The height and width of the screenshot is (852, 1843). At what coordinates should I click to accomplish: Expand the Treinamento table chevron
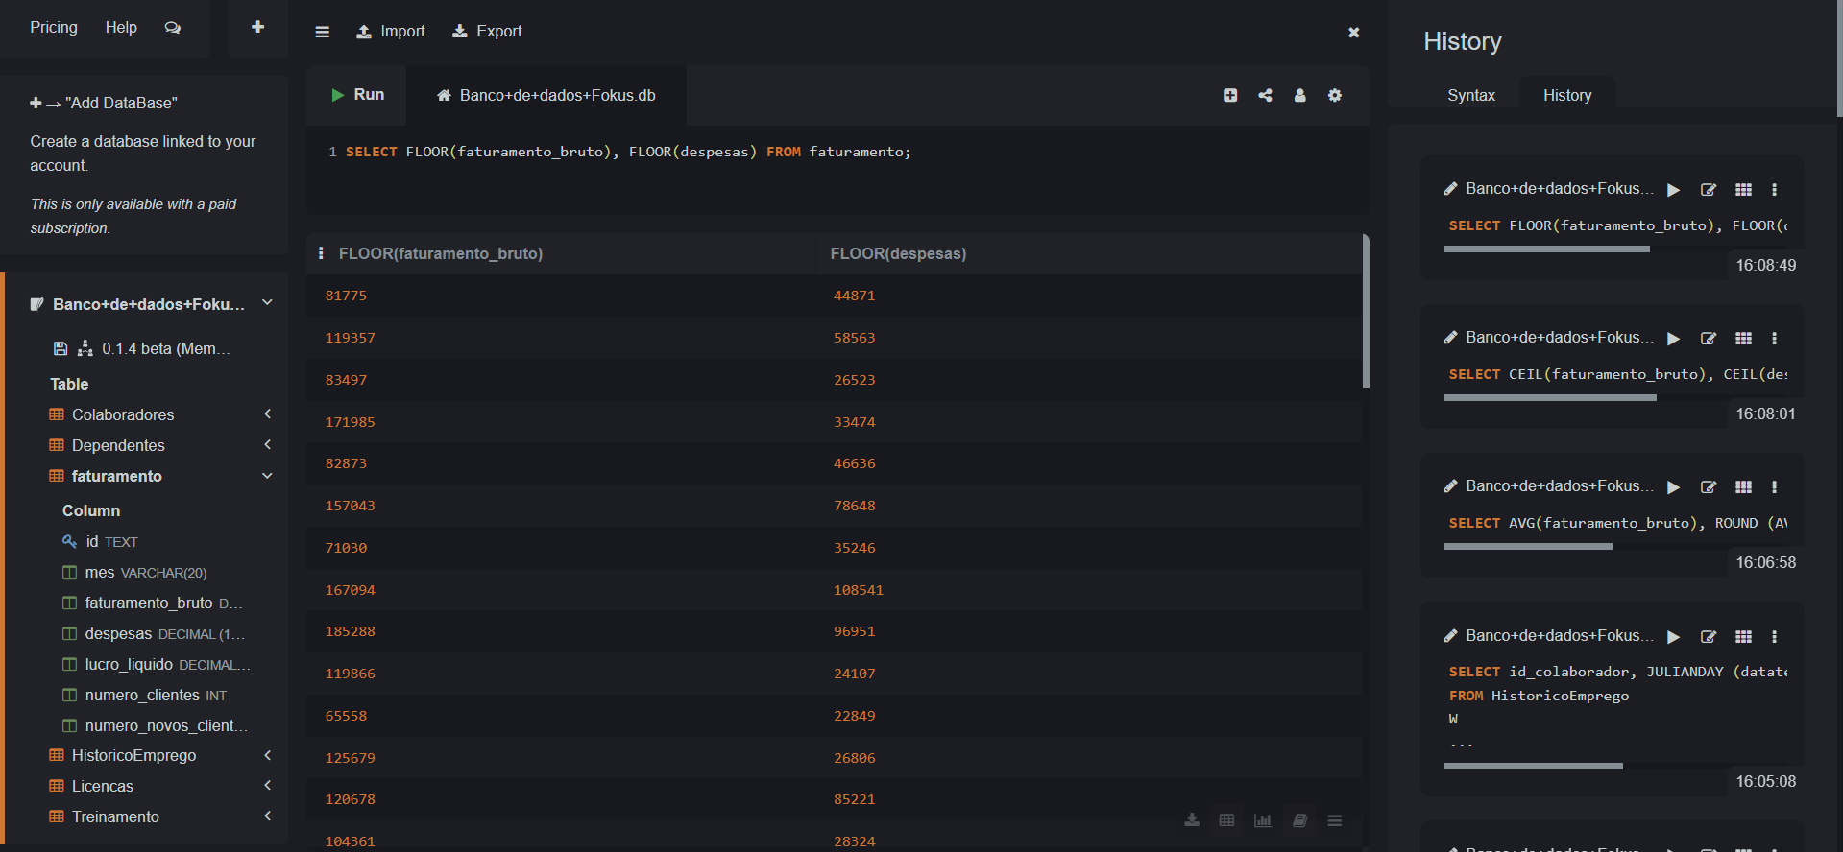267,816
